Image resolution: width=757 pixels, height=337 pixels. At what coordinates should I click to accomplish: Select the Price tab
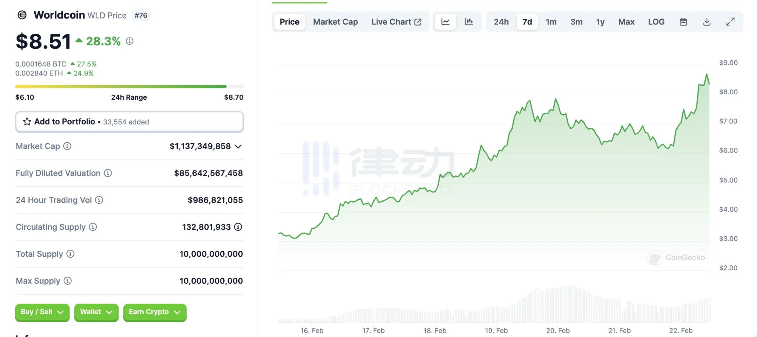(x=289, y=22)
